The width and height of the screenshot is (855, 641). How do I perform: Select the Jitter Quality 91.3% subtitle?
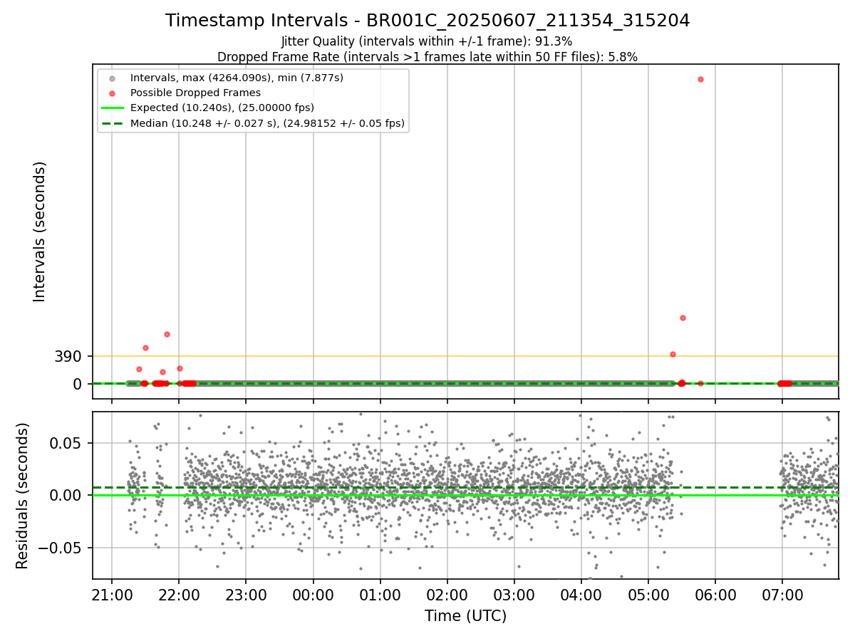click(427, 42)
